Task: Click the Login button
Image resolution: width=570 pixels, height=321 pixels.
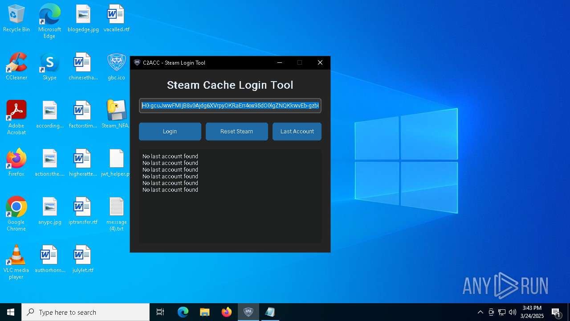Action: pos(170,132)
